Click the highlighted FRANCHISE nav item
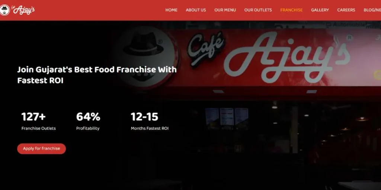This screenshot has height=190, width=381. pos(291,10)
